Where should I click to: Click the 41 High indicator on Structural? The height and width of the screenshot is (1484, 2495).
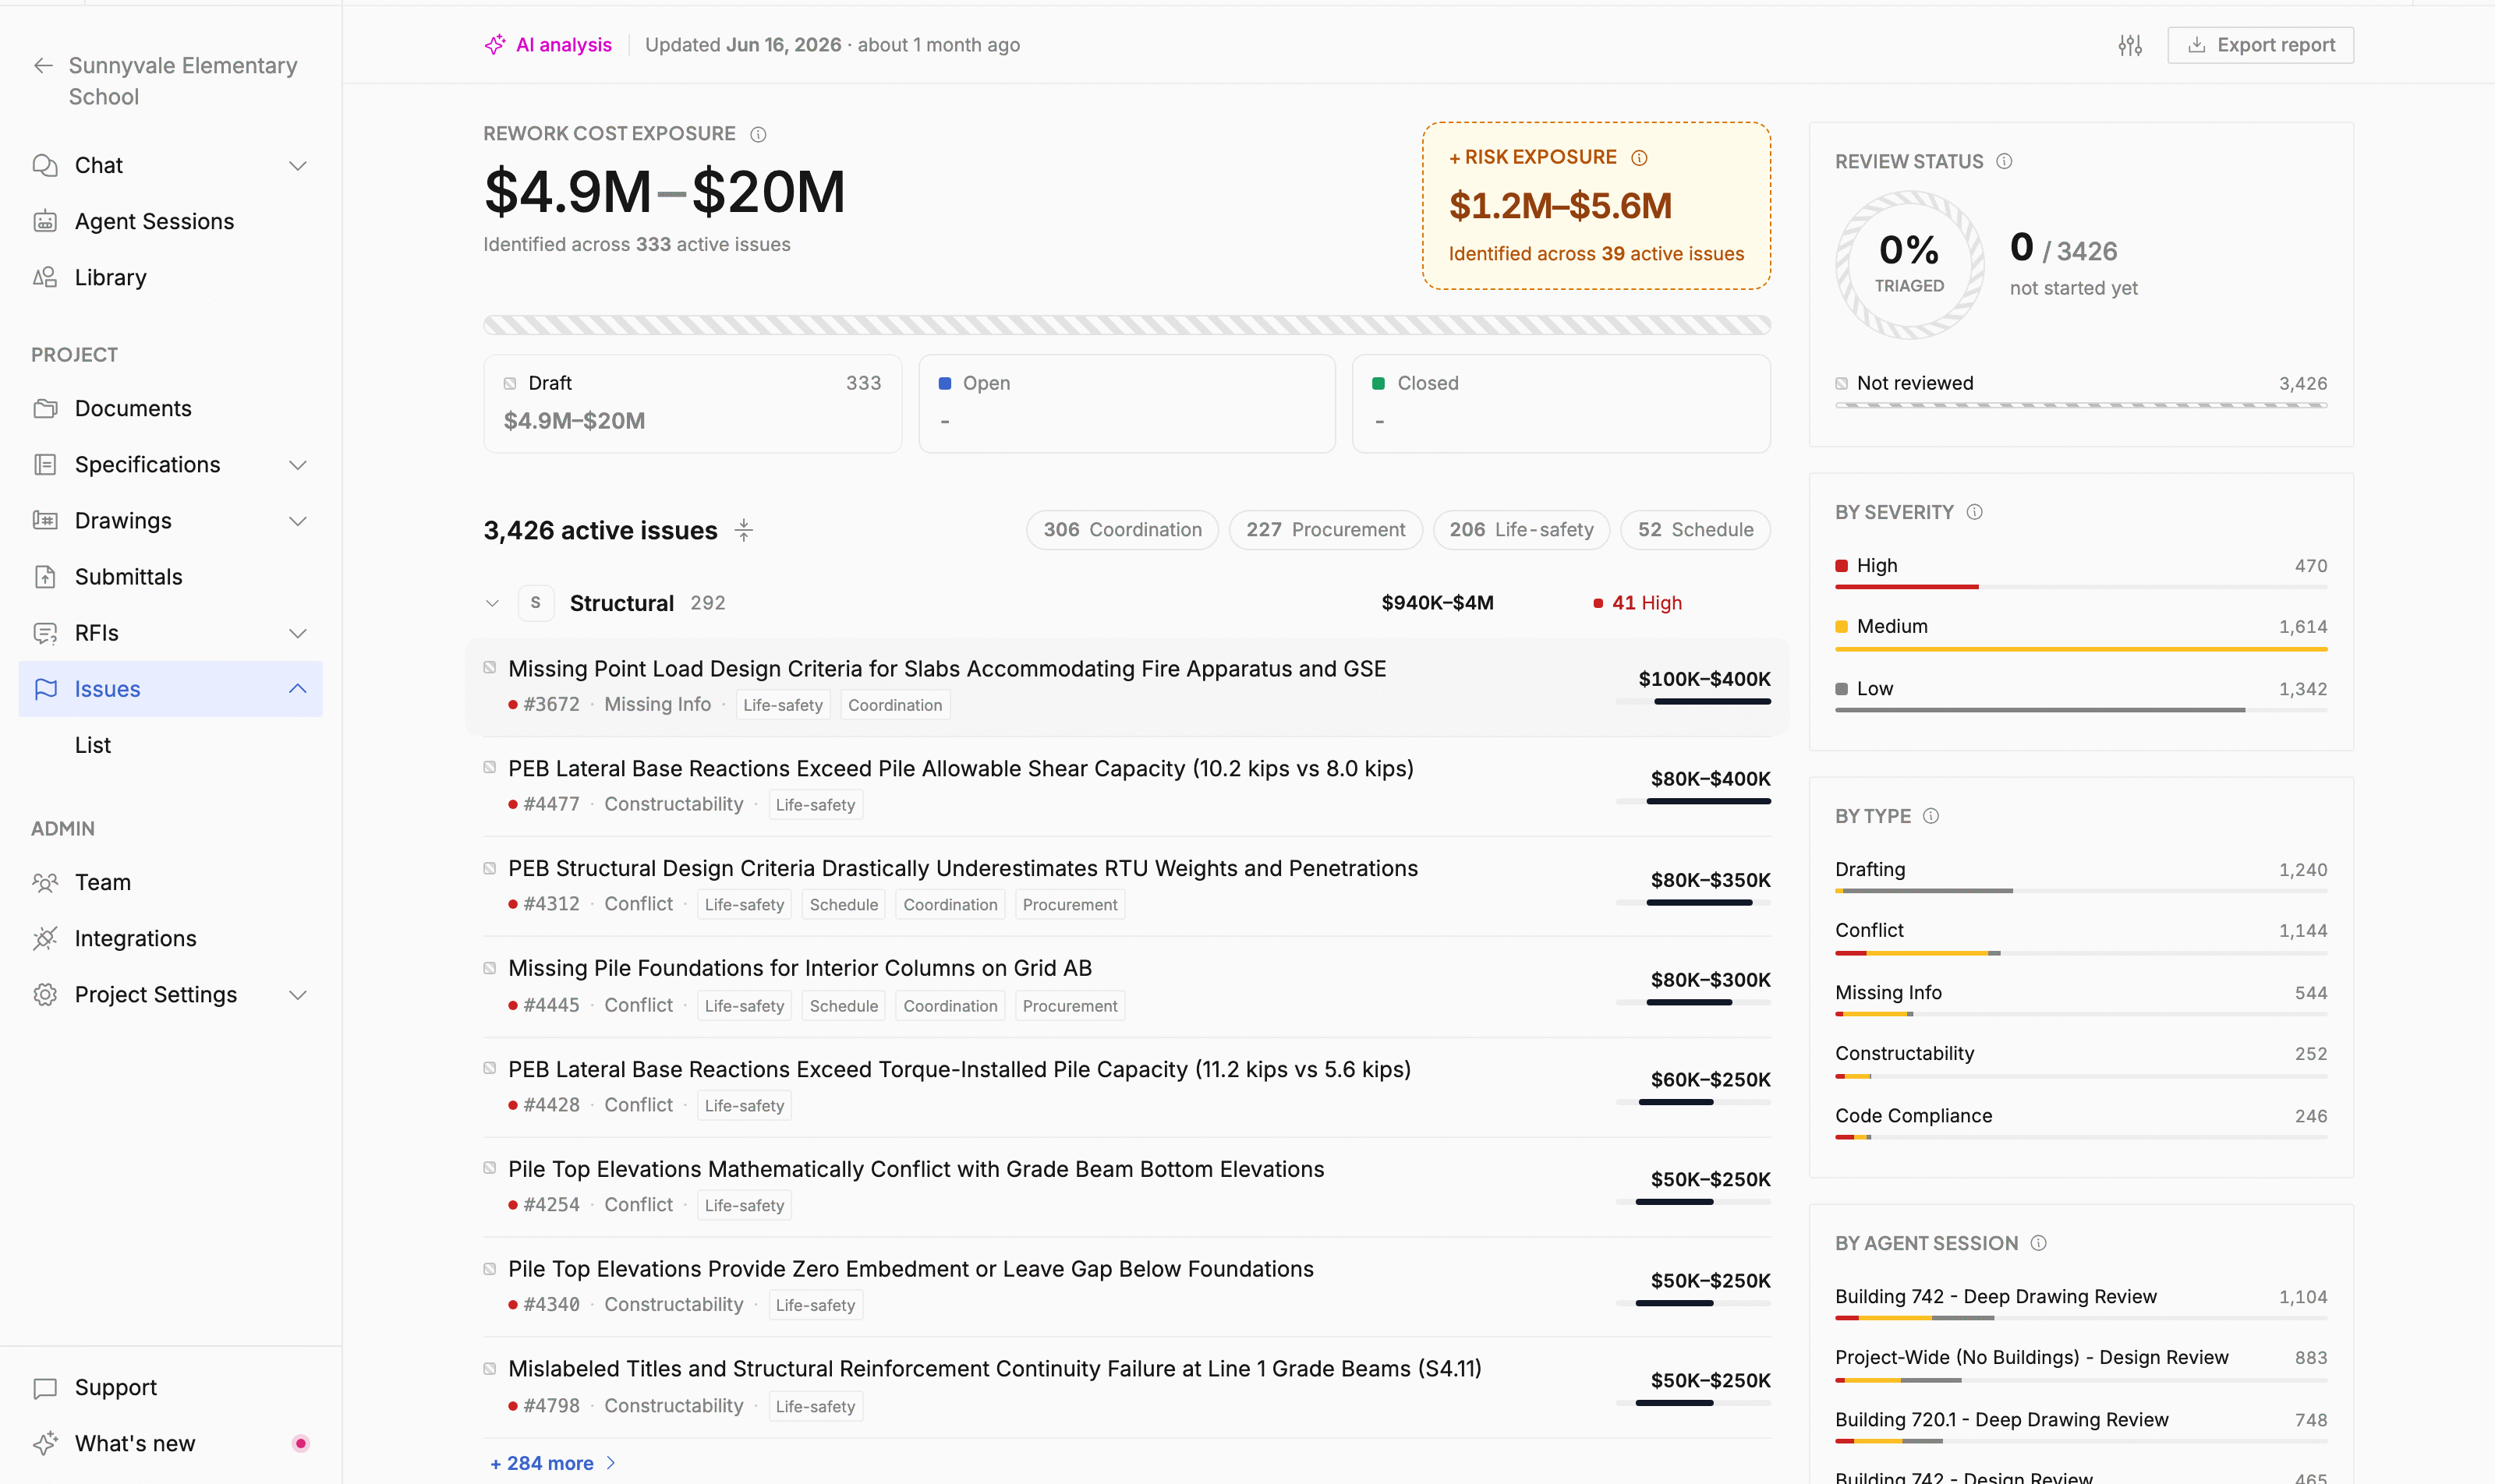(1637, 603)
